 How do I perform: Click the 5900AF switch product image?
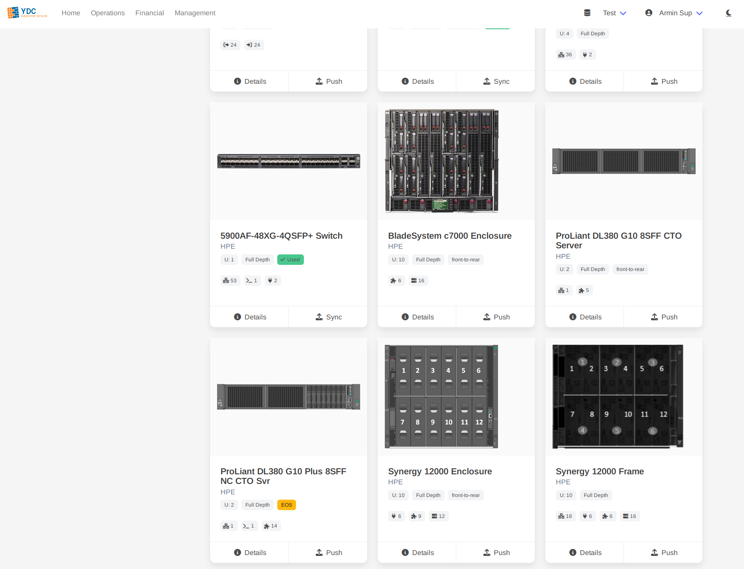pos(289,161)
